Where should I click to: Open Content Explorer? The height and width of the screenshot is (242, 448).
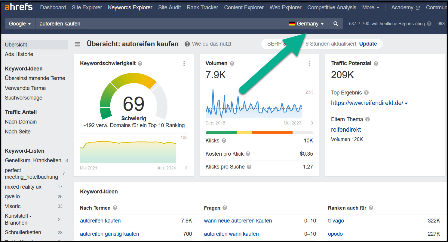tap(244, 7)
